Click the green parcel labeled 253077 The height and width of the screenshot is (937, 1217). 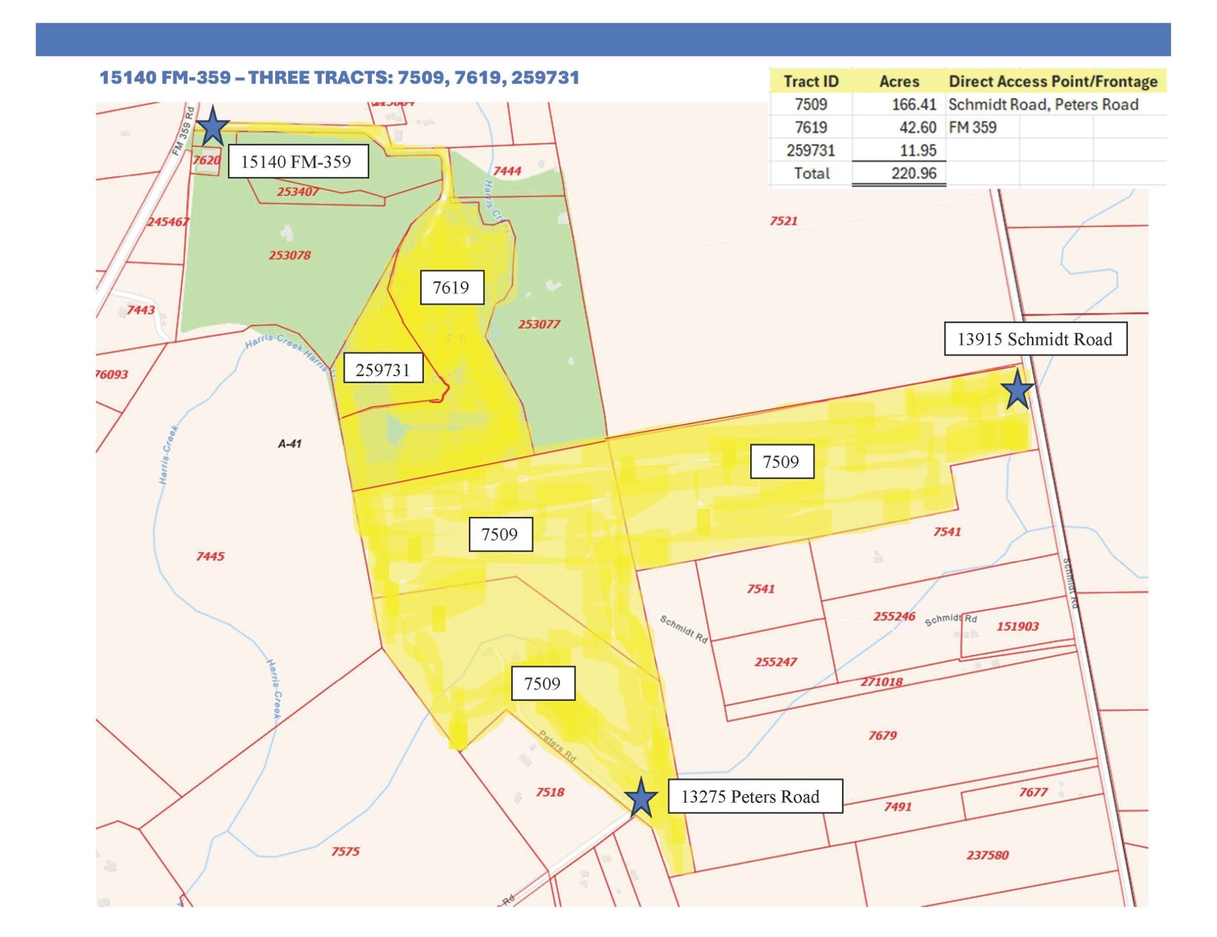(x=538, y=324)
